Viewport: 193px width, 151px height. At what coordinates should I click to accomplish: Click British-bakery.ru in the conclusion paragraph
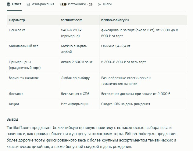pos(140,134)
